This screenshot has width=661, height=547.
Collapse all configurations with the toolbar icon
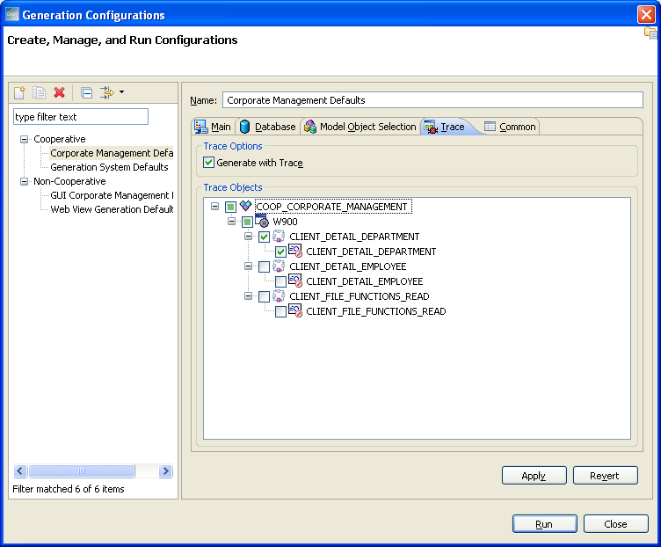click(x=86, y=92)
